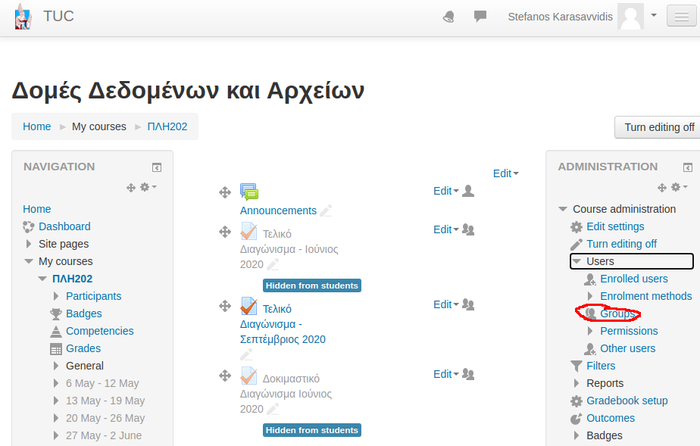Open the user menu dropdown arrow

coord(653,15)
